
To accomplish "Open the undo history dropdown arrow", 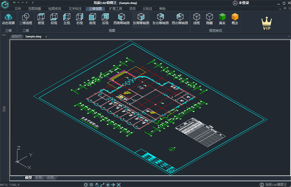I will (x=18, y=3).
